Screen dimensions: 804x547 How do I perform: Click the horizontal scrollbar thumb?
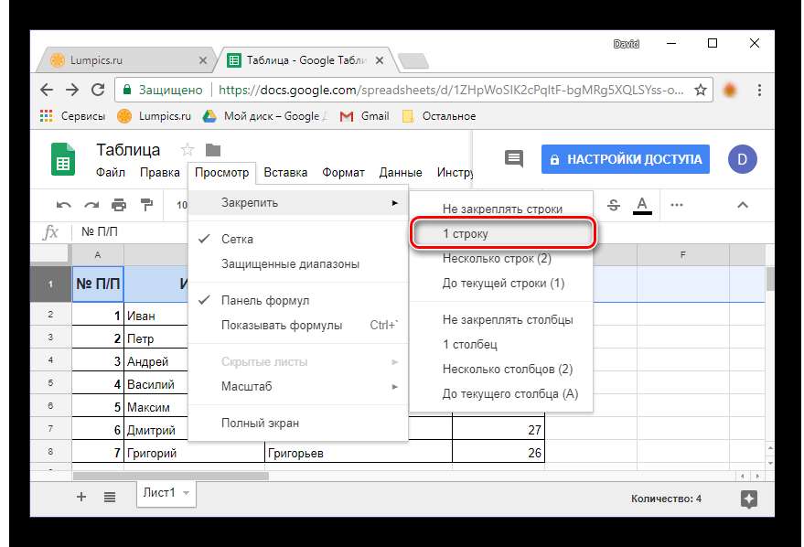click(171, 477)
